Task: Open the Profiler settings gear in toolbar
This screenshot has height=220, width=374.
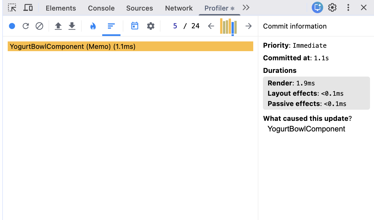Action: click(x=151, y=26)
